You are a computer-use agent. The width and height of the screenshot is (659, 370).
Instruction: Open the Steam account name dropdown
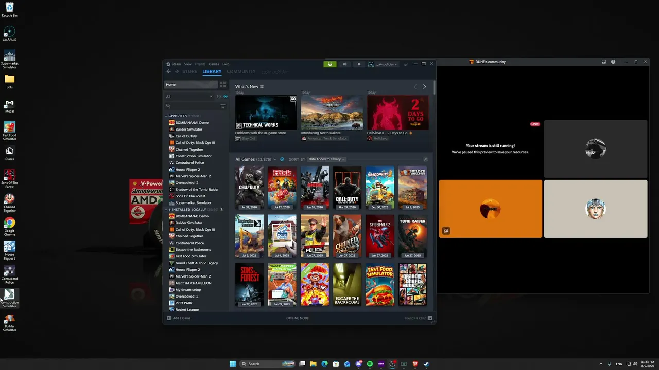point(383,64)
